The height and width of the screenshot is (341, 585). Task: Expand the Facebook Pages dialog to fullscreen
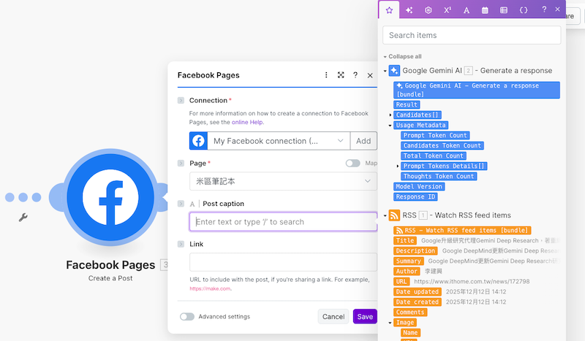tap(341, 75)
